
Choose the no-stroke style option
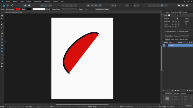(169, 15)
